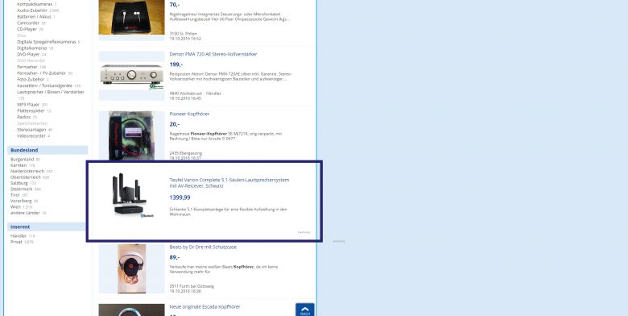Open the Beats by Dr Dre listing

pos(203,247)
